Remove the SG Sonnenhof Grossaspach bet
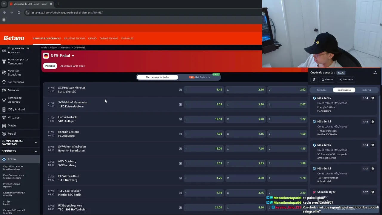The width and height of the screenshot is (382, 215). (x=372, y=145)
